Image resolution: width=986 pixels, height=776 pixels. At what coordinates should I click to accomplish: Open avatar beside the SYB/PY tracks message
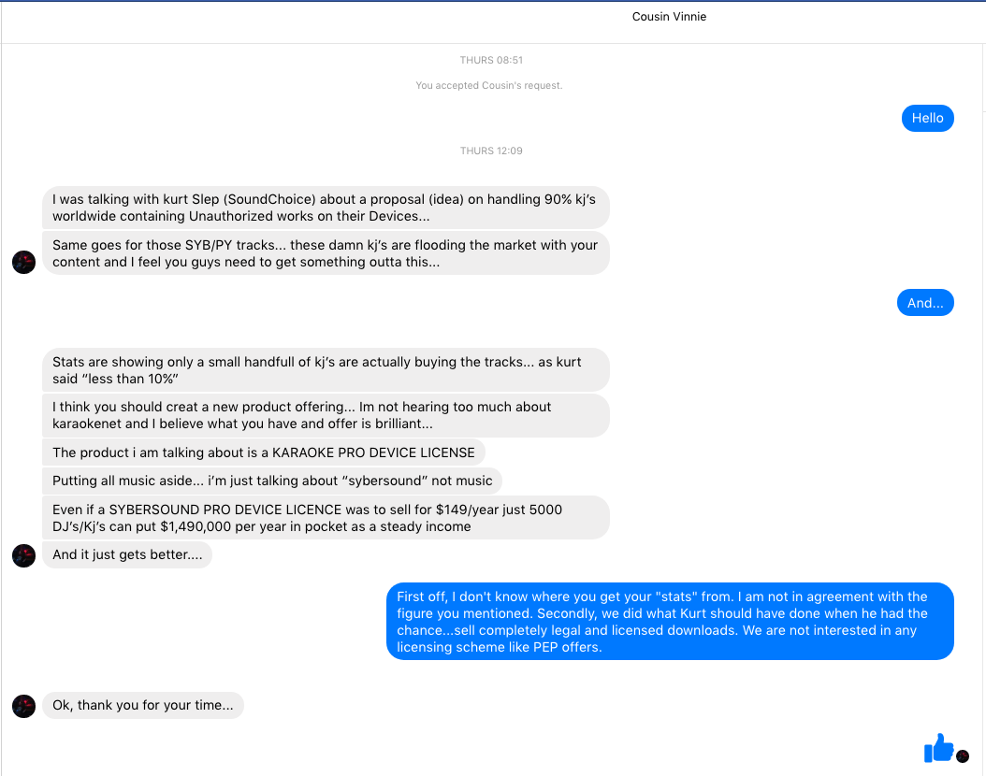pos(23,262)
